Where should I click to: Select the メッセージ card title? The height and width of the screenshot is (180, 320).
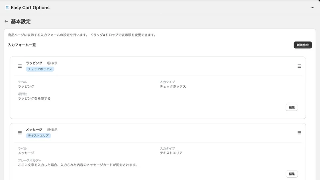[x=34, y=130]
